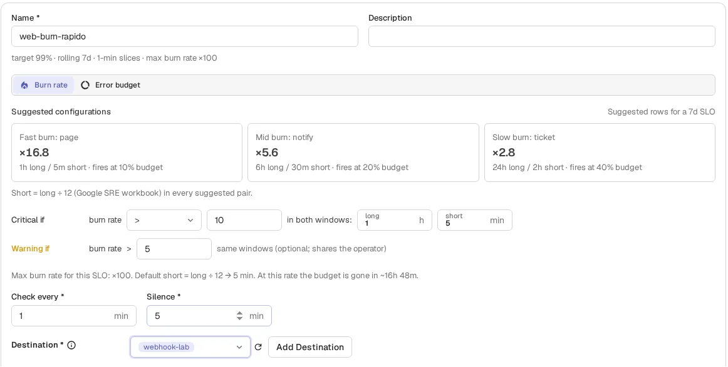
Task: Click the Silence minutes field
Action: click(209, 316)
